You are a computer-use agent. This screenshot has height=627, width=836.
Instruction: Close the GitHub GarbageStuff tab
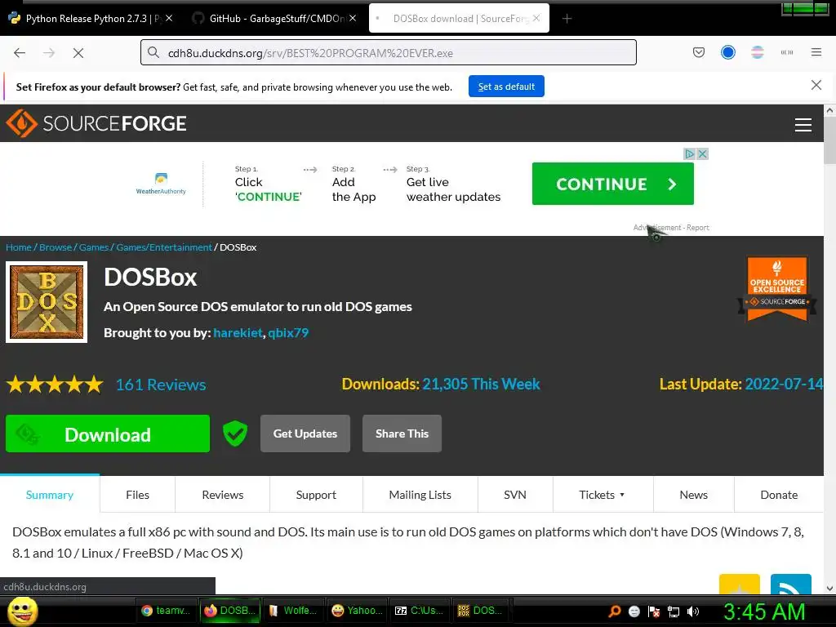(x=353, y=18)
